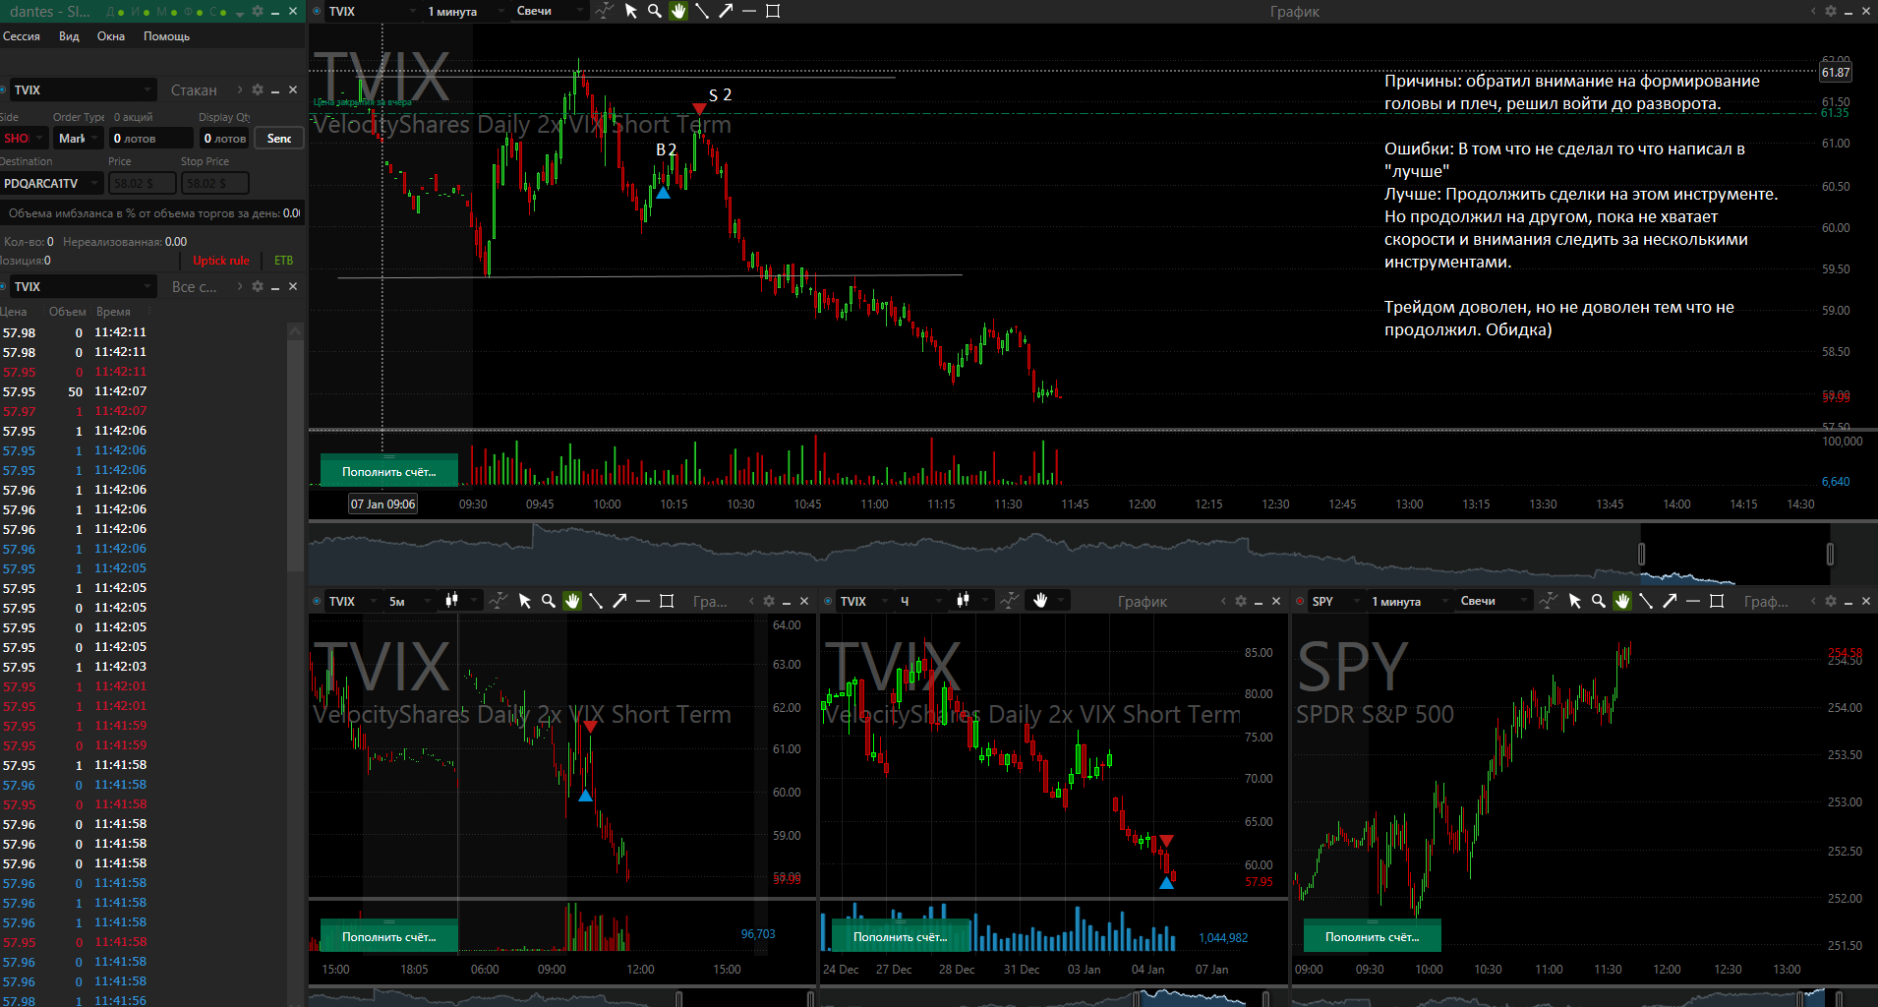Select the pointer tool in the top TVIX chart
Viewport: 1878px width, 1007px height.
(x=631, y=11)
